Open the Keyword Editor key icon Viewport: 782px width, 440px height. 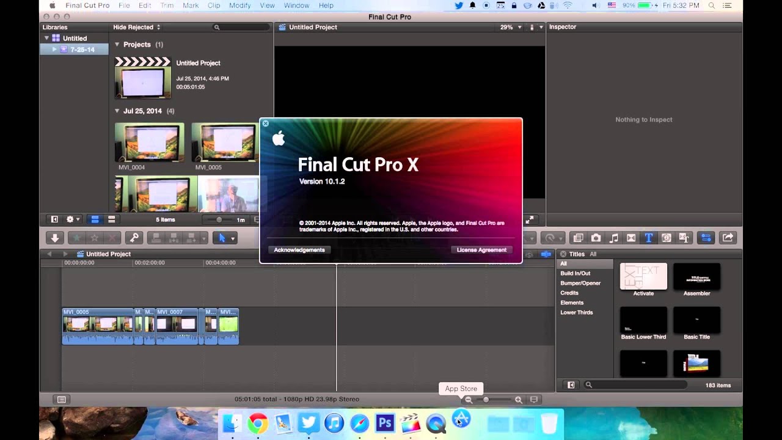[x=134, y=238]
